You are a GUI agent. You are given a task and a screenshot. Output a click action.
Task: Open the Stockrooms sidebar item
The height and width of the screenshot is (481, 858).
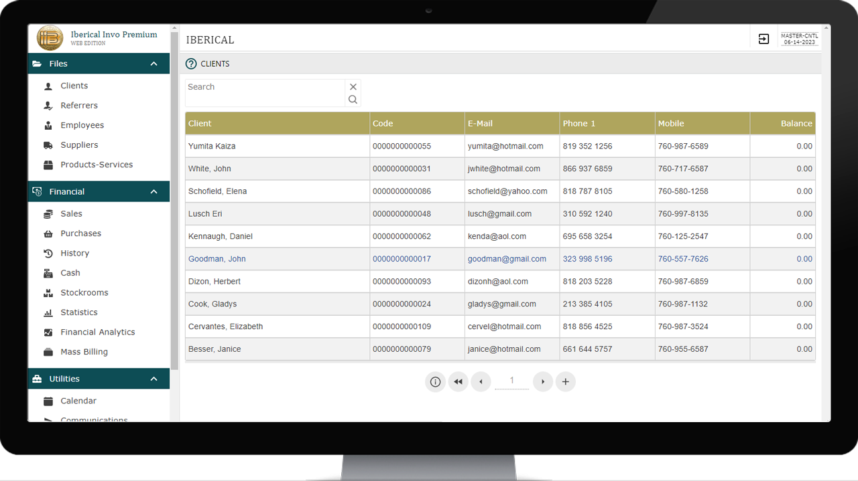tap(84, 293)
